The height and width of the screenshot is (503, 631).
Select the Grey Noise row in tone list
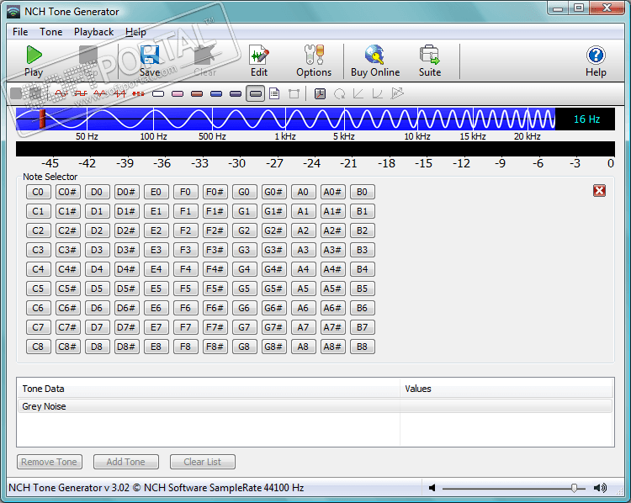coord(315,406)
